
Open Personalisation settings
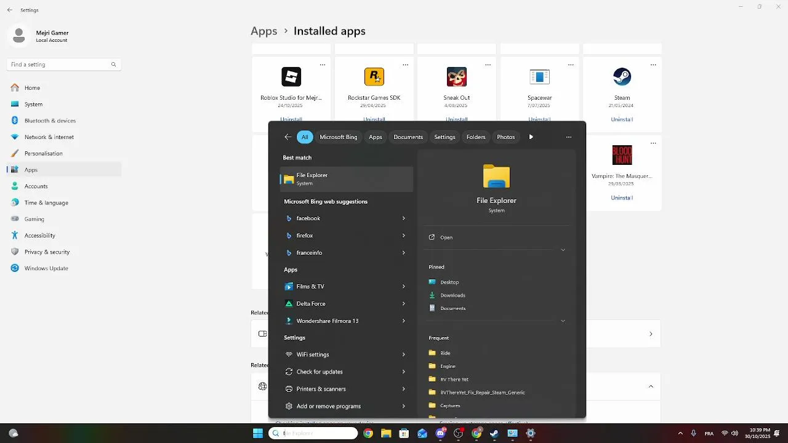64,153
